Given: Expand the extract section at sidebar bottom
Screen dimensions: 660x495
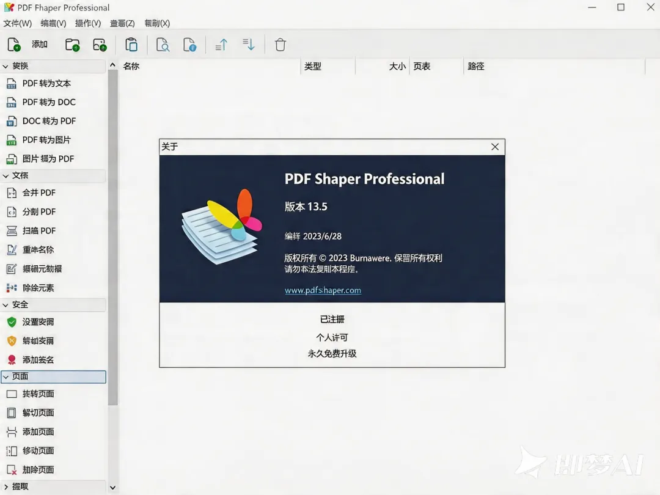Looking at the screenshot, I should coord(53,486).
